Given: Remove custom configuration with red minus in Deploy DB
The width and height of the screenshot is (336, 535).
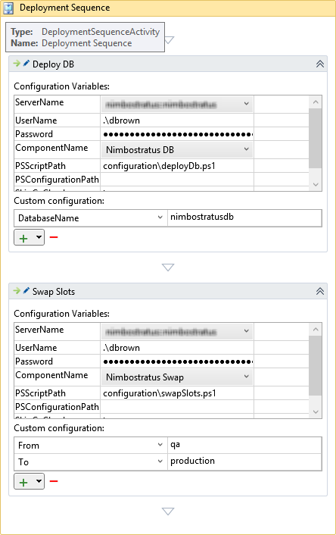Looking at the screenshot, I should pyautogui.click(x=54, y=237).
